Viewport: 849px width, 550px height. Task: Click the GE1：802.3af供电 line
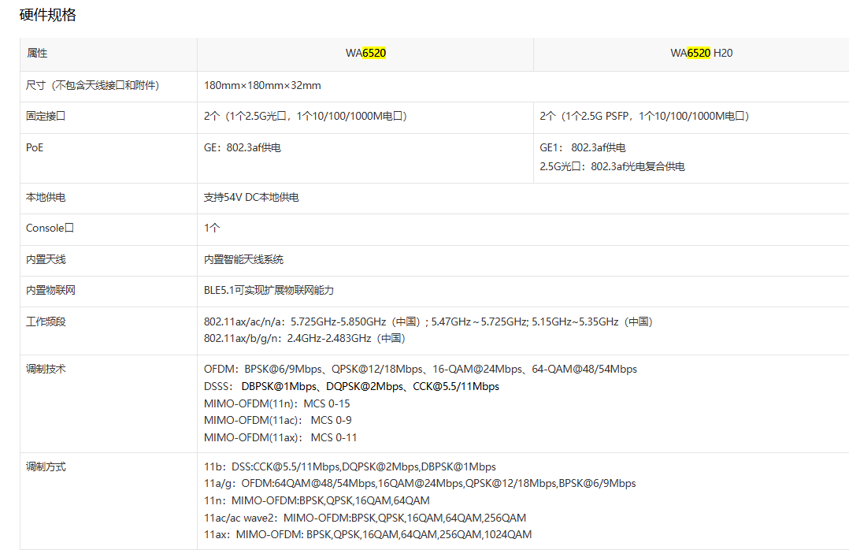(x=583, y=147)
